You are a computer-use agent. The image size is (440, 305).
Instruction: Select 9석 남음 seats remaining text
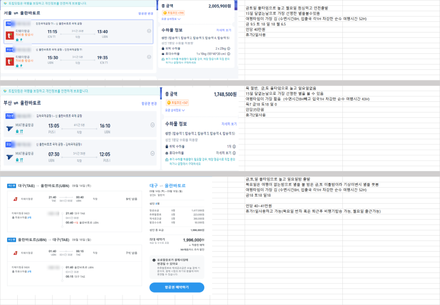tap(131, 199)
